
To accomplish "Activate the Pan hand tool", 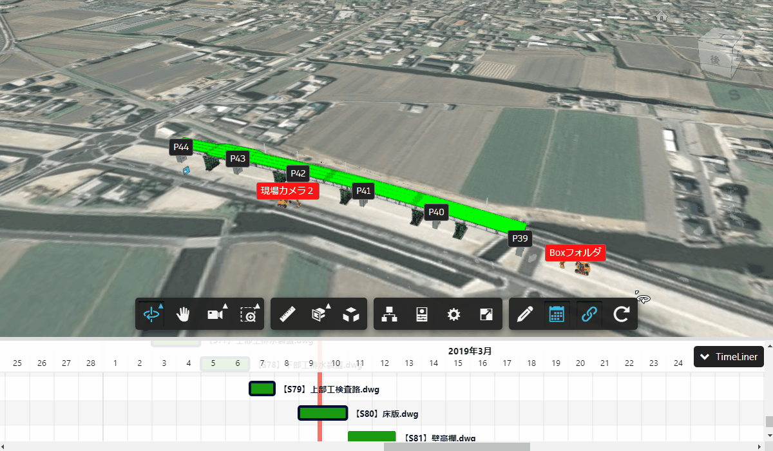I will pos(184,314).
